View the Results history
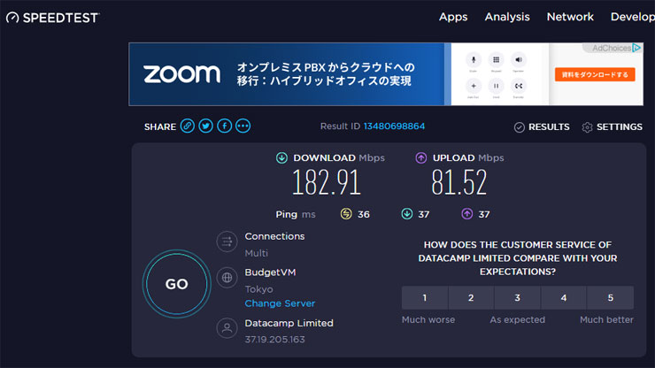 [x=542, y=127]
